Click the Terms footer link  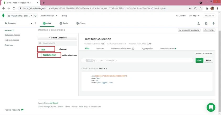point(67,107)
